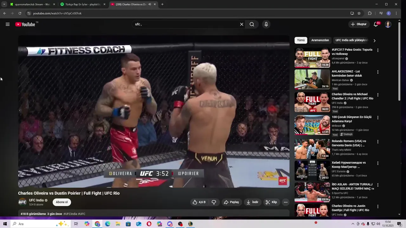Screen dimensions: 406x228
Task: Mute the tab audio speaker icon
Action: [x=149, y=4]
